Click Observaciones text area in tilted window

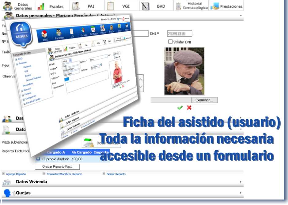point(87,82)
